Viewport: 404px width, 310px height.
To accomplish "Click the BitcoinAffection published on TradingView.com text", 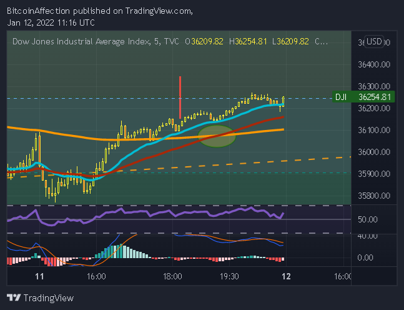I will 100,11.
